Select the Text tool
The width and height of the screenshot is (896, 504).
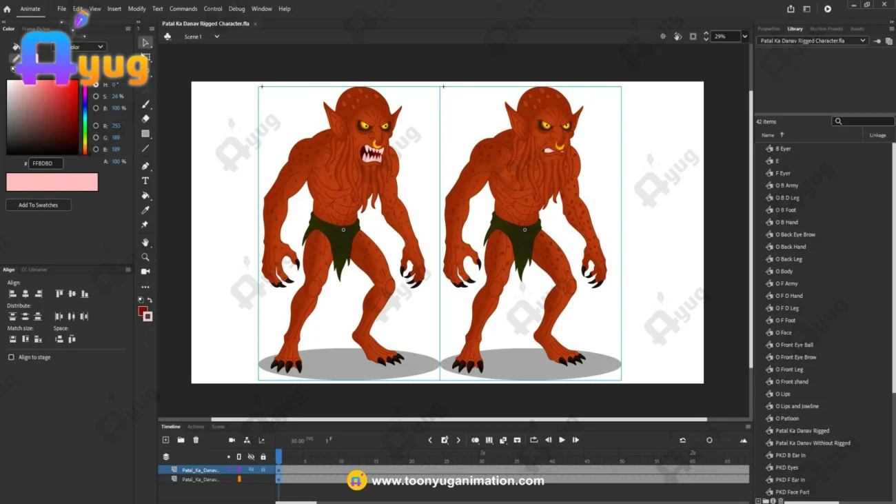[x=145, y=181]
